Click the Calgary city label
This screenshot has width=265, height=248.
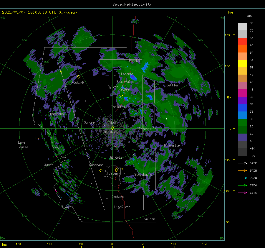pos(115,173)
